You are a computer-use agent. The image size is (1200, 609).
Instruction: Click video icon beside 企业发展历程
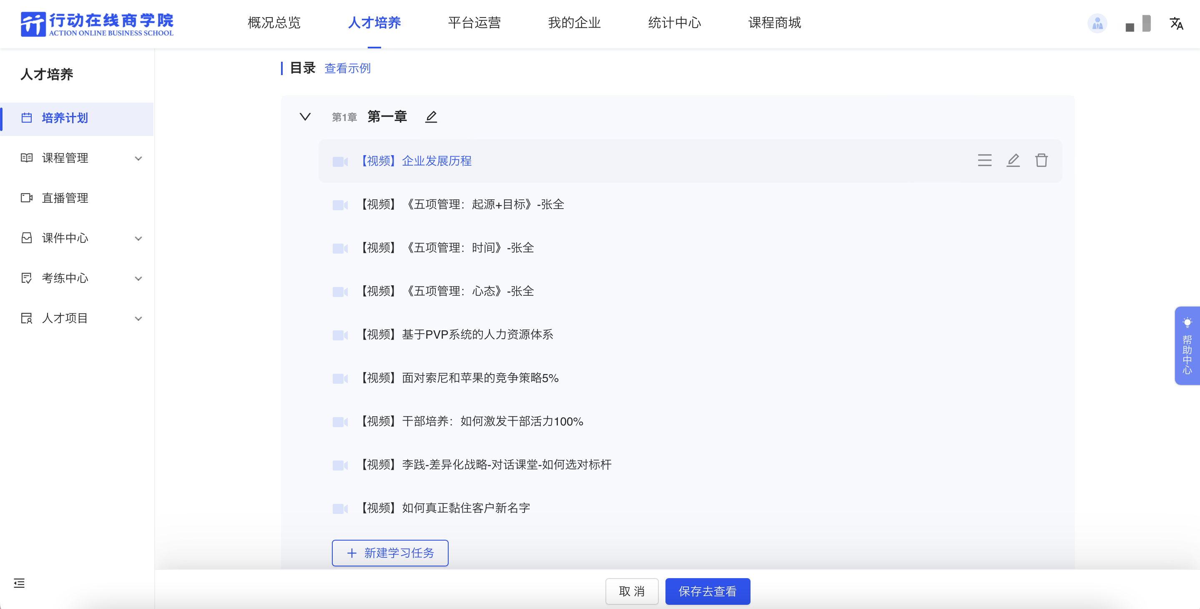pyautogui.click(x=340, y=162)
